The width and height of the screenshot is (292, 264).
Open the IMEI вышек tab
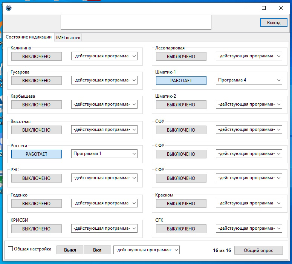point(68,37)
